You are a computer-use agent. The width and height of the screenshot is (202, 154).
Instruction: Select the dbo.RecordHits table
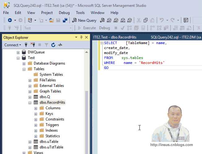click(x=52, y=102)
